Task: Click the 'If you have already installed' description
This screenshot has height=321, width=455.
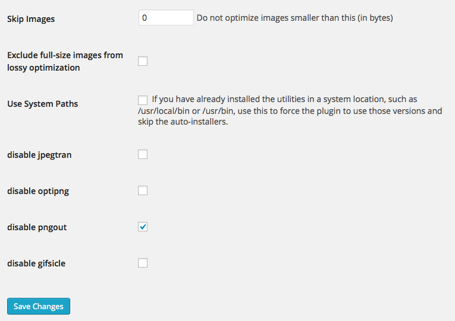Action: point(284,99)
